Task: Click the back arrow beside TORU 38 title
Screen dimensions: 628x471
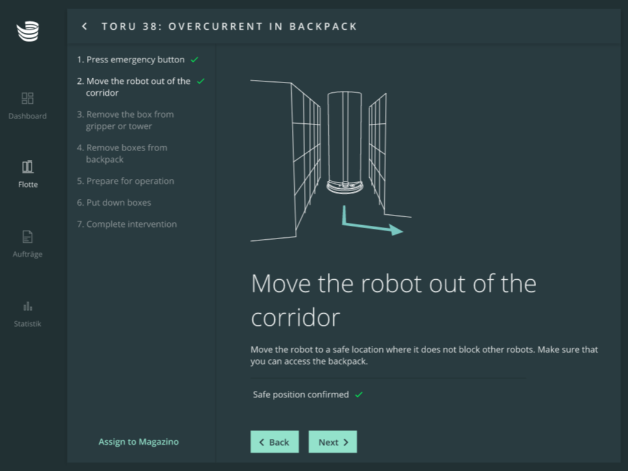Action: tap(85, 26)
